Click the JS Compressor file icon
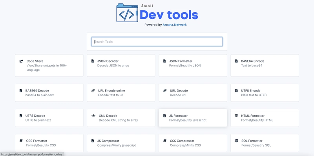The width and height of the screenshot is (314, 156). coord(93,141)
